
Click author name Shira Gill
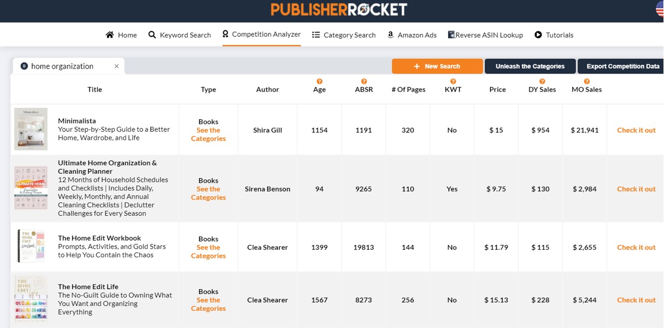(x=268, y=130)
